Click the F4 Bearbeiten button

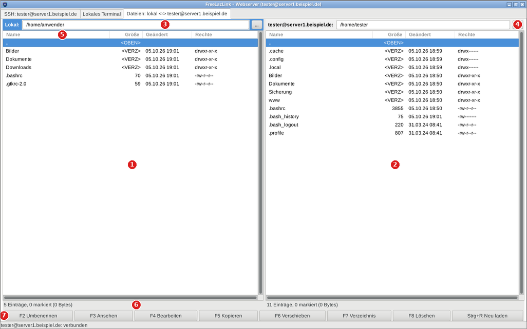point(166,316)
